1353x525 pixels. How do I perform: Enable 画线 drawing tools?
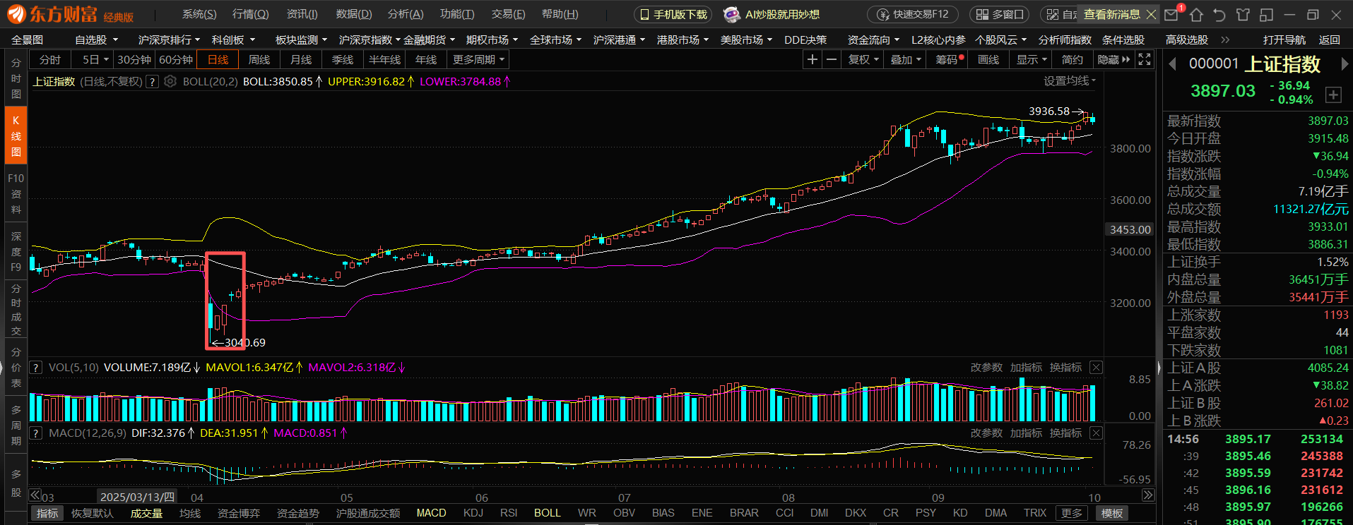coord(988,60)
